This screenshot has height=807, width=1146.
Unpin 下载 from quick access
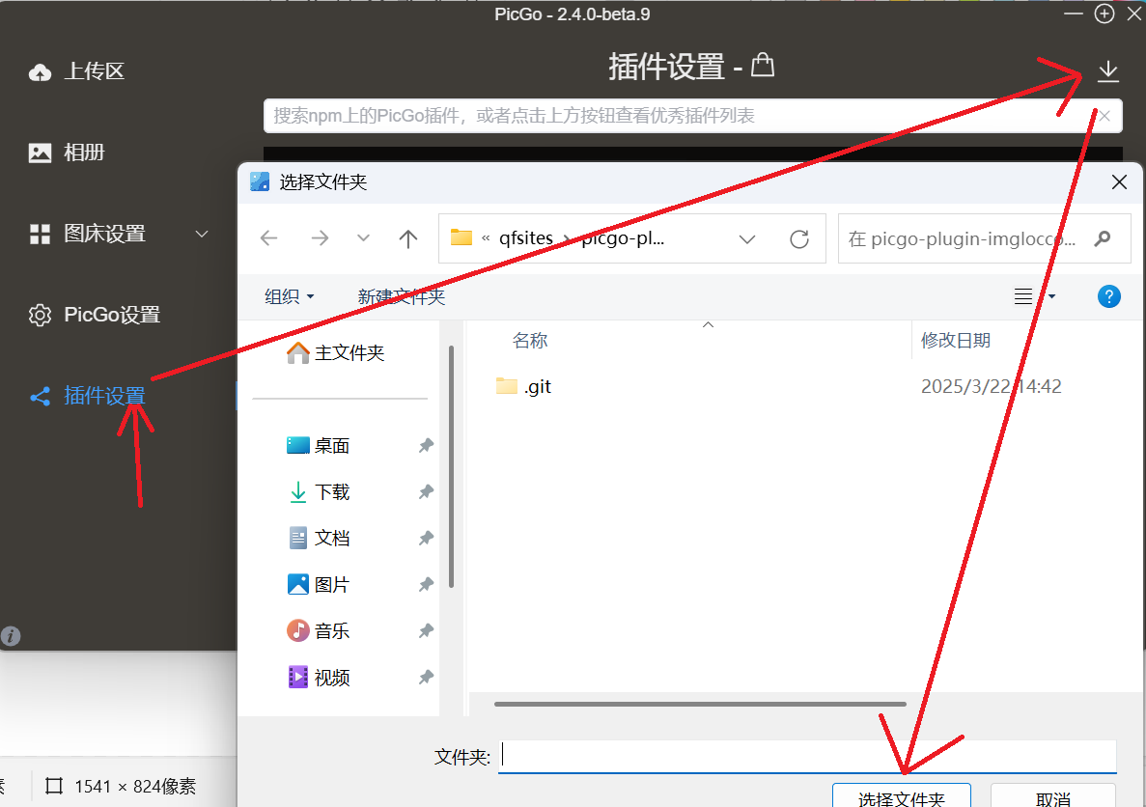[x=425, y=491]
